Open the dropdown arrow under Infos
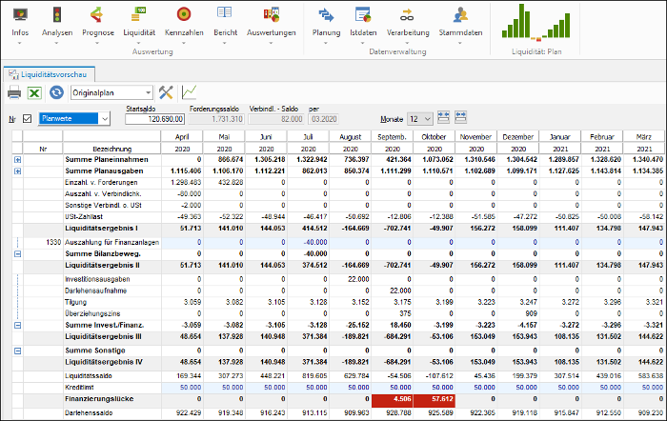 click(20, 43)
